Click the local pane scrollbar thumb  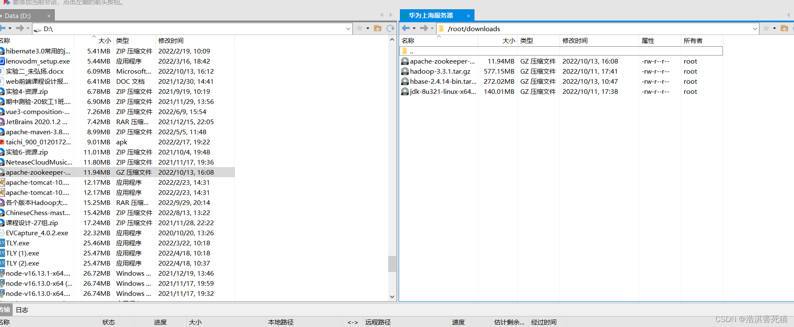pyautogui.click(x=392, y=264)
